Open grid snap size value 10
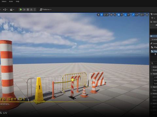 coord(122,15)
